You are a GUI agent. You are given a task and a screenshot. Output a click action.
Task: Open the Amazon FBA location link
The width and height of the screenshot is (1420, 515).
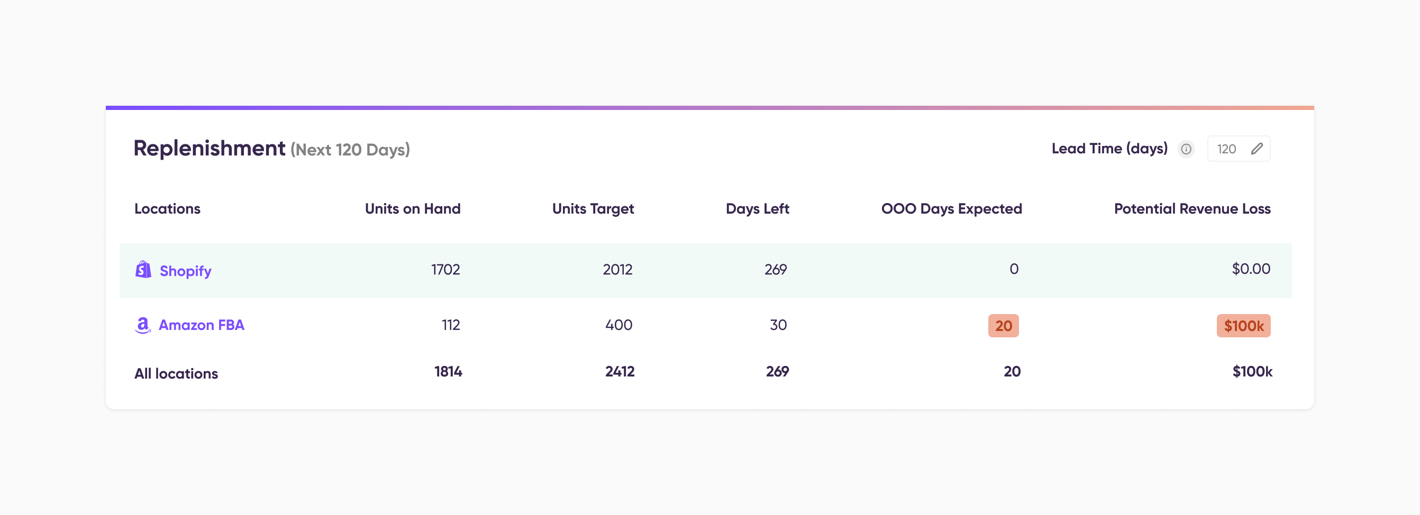click(201, 325)
